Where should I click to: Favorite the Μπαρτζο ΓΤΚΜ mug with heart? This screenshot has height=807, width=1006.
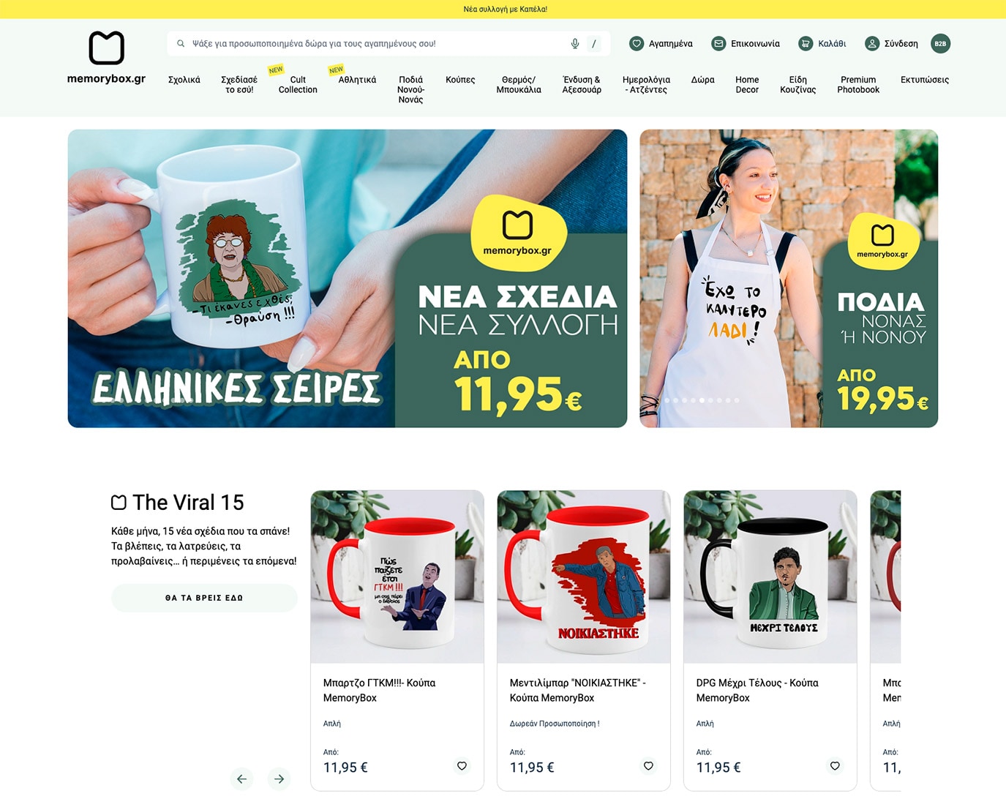[x=462, y=766]
